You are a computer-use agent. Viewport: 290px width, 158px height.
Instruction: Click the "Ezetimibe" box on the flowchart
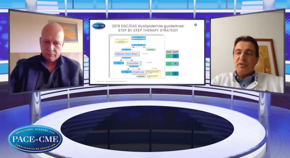(x=133, y=63)
